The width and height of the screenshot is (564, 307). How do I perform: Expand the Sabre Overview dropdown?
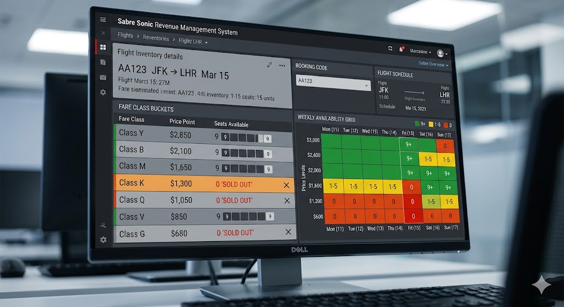pos(433,64)
